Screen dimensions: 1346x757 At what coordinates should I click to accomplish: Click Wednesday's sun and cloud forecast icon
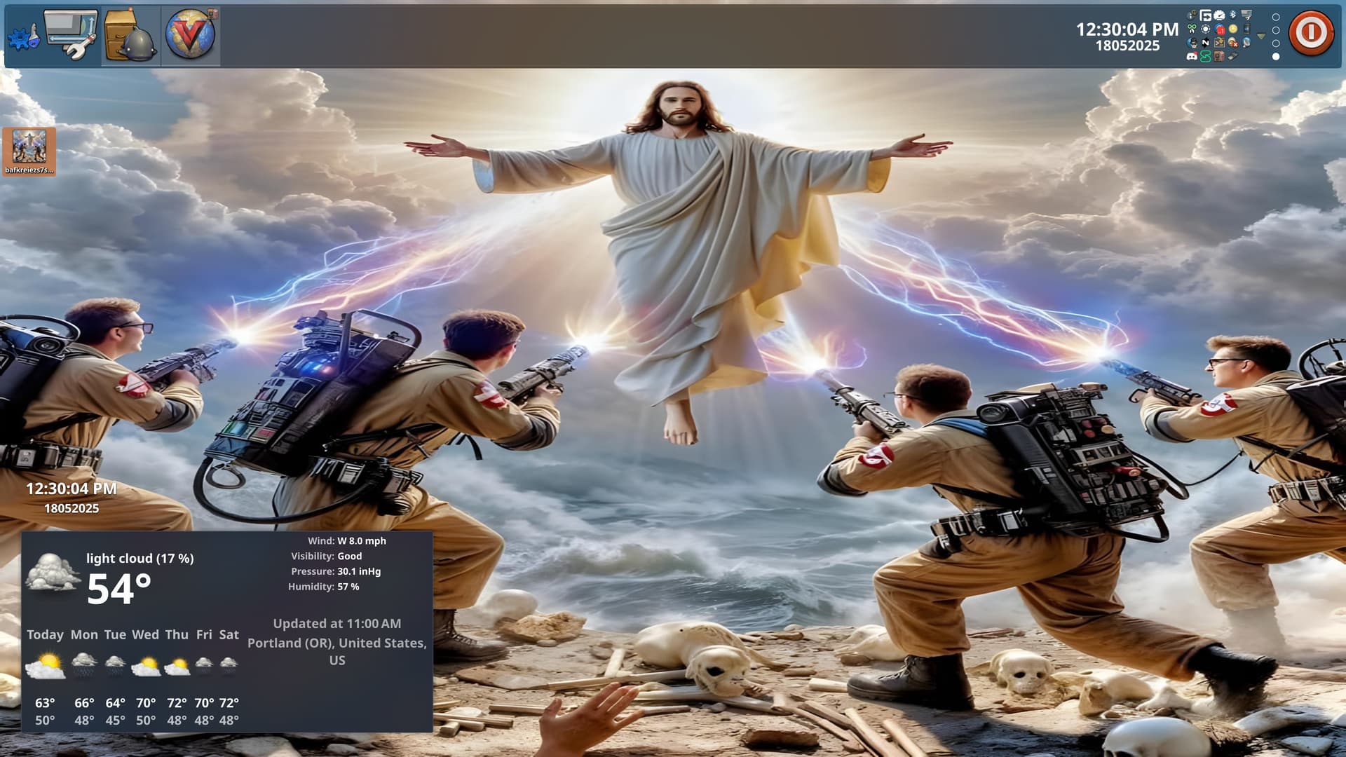tap(146, 666)
